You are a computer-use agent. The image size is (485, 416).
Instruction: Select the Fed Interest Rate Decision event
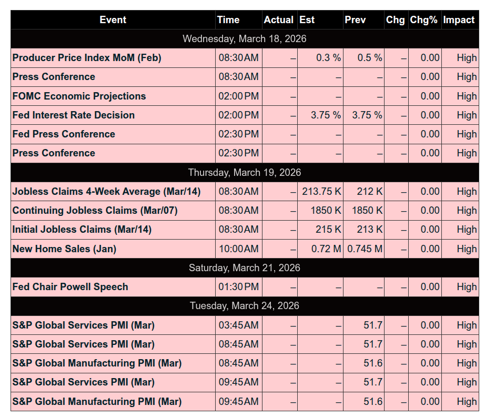74,115
